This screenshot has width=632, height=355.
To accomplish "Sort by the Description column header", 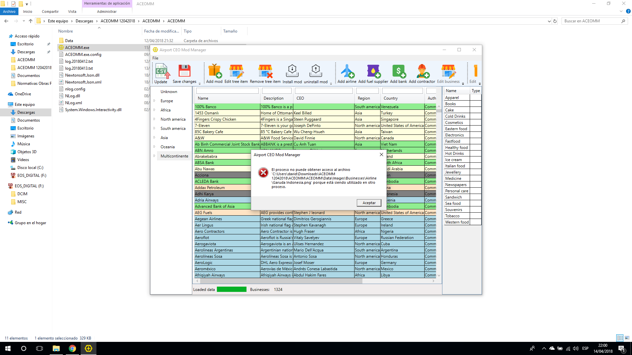I will point(274,98).
